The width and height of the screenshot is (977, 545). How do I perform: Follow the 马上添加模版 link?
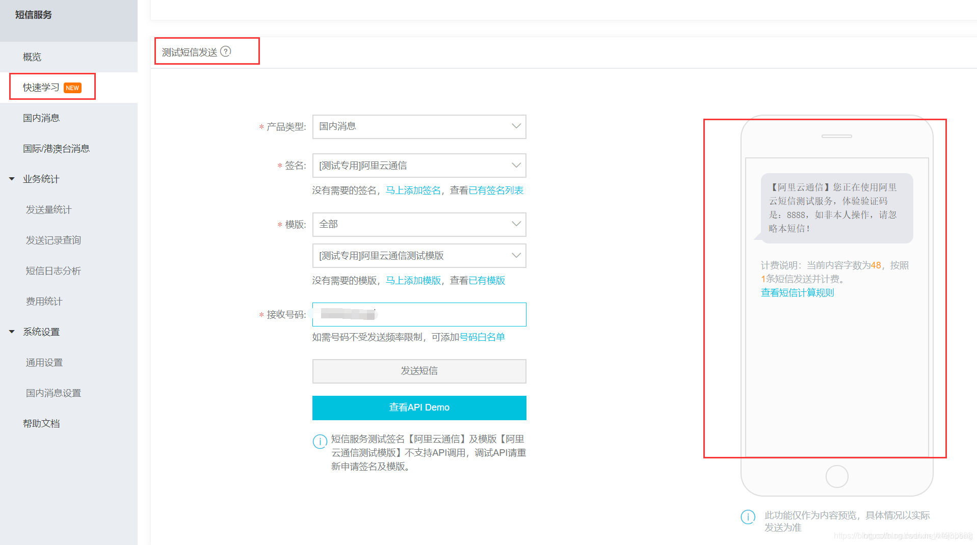[413, 281]
